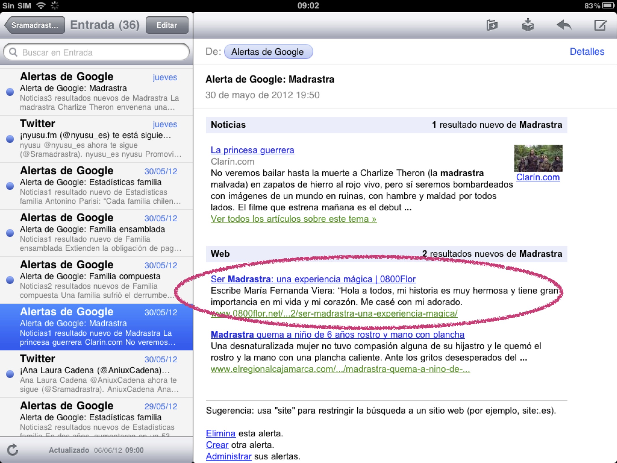This screenshot has height=463, width=617.
Task: Go back to the Sramadrast... mailboxes
Action: 35,25
